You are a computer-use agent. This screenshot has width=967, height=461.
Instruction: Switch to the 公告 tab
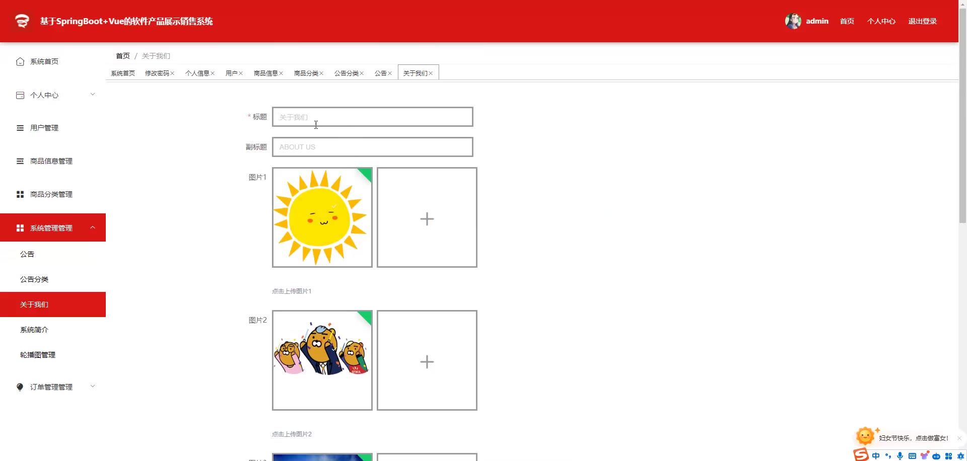pos(381,73)
